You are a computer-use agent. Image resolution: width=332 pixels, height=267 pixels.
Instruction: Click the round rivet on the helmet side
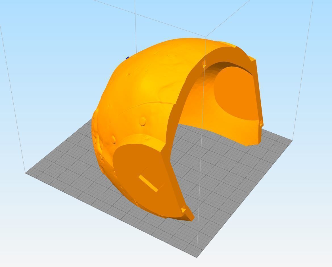(143, 121)
